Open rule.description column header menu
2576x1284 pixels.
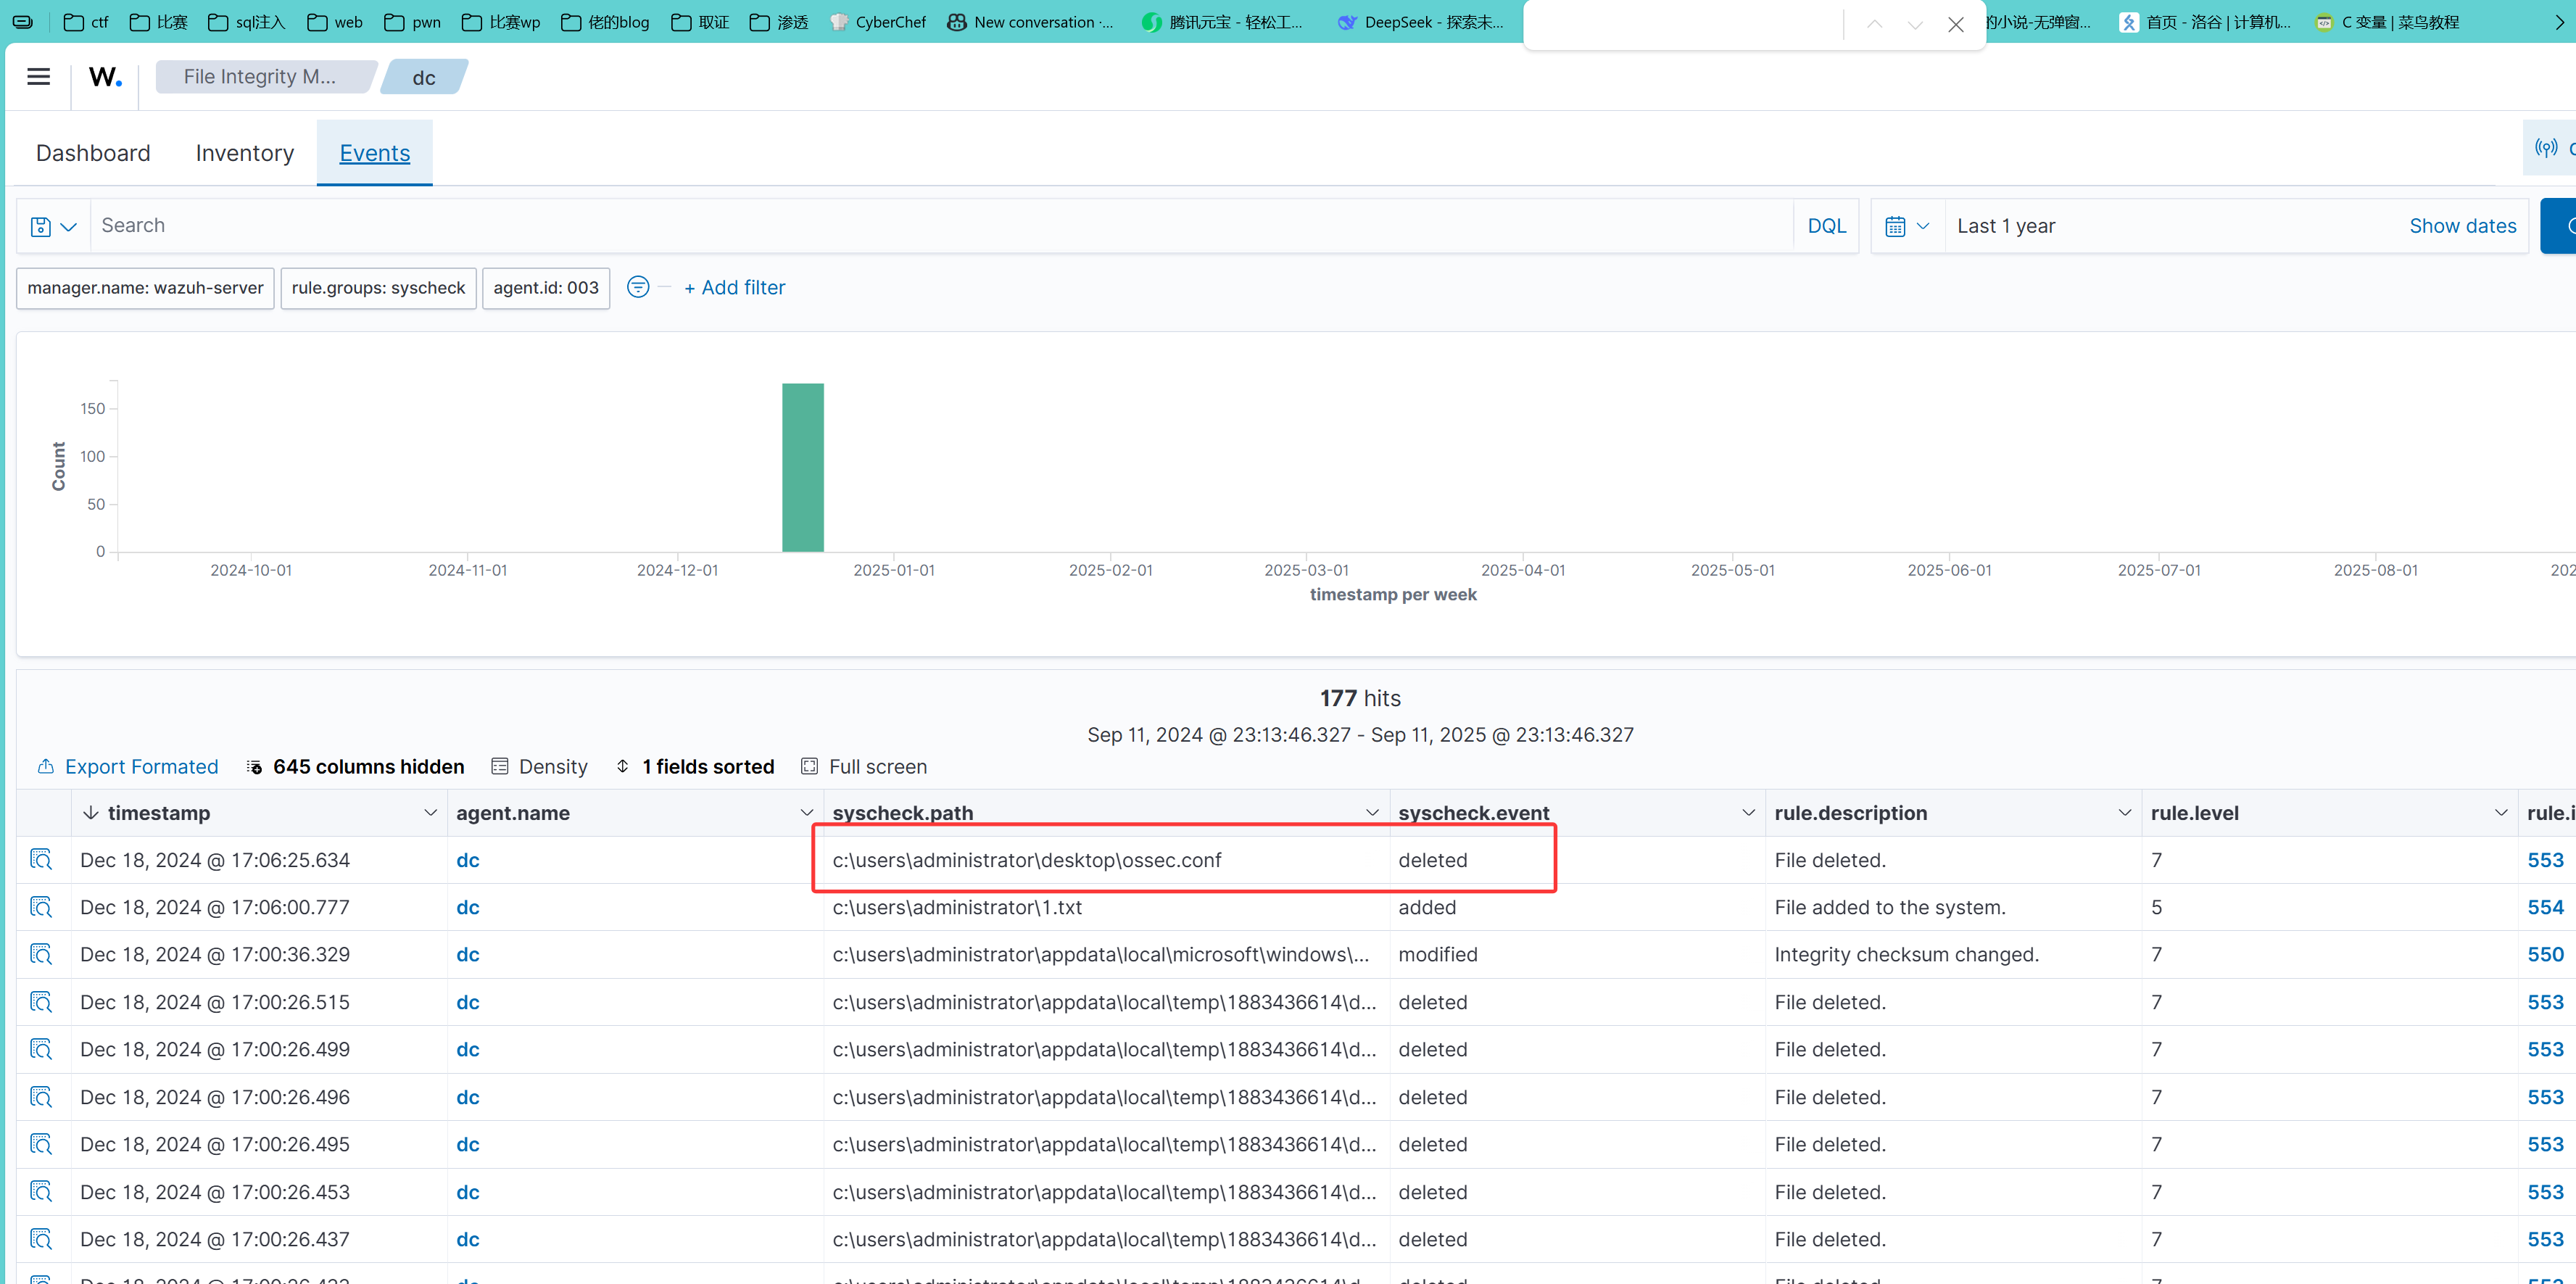pos(2124,813)
